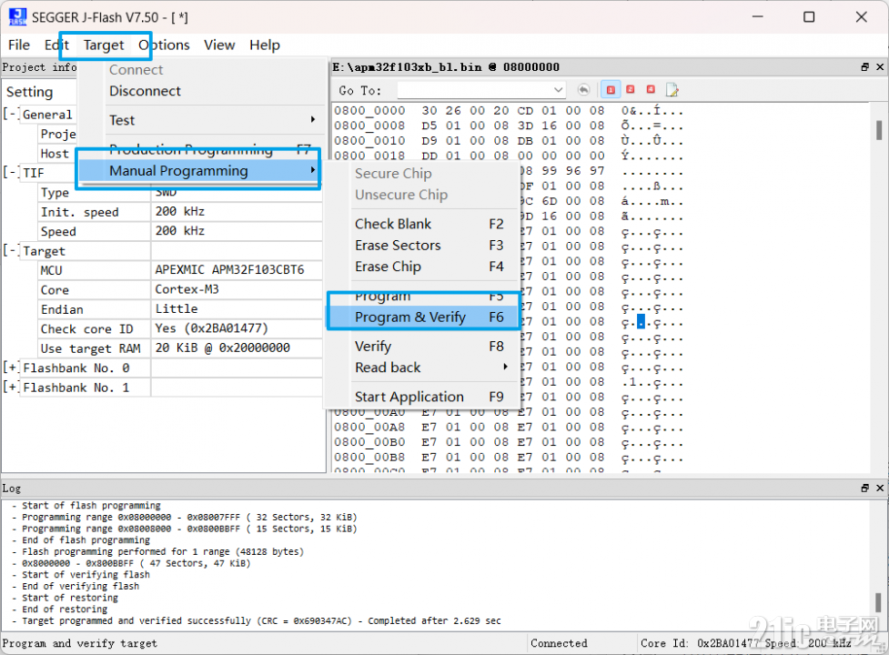This screenshot has width=889, height=655.
Task: Collapse the General settings group
Action: point(10,115)
